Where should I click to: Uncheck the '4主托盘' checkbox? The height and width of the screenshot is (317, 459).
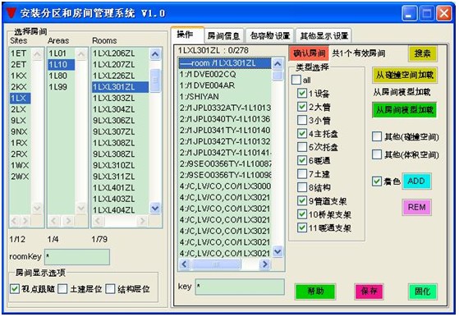coord(302,134)
